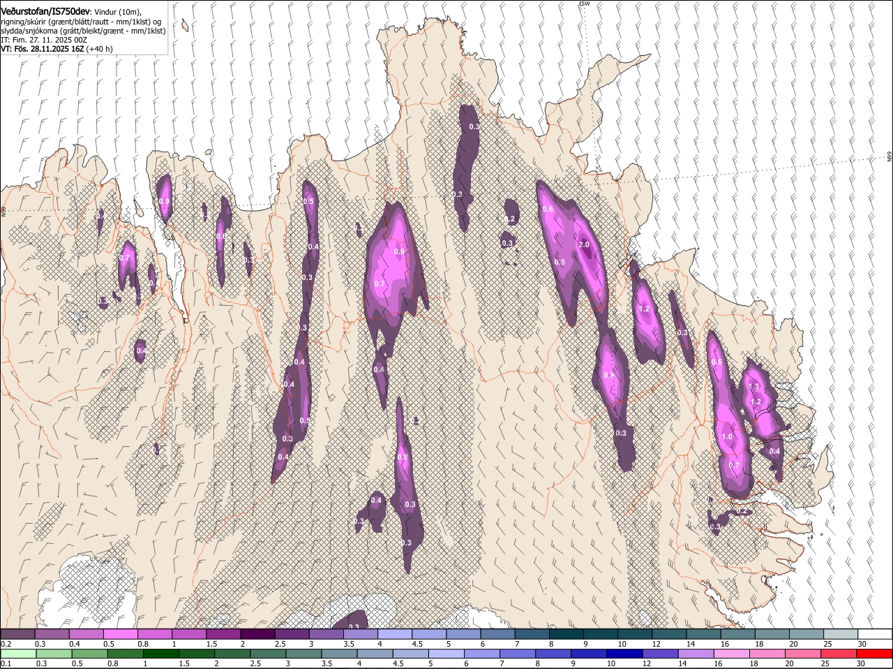Select the 3 swatch in the upper legend row
The height and width of the screenshot is (669, 893).
coord(327,634)
